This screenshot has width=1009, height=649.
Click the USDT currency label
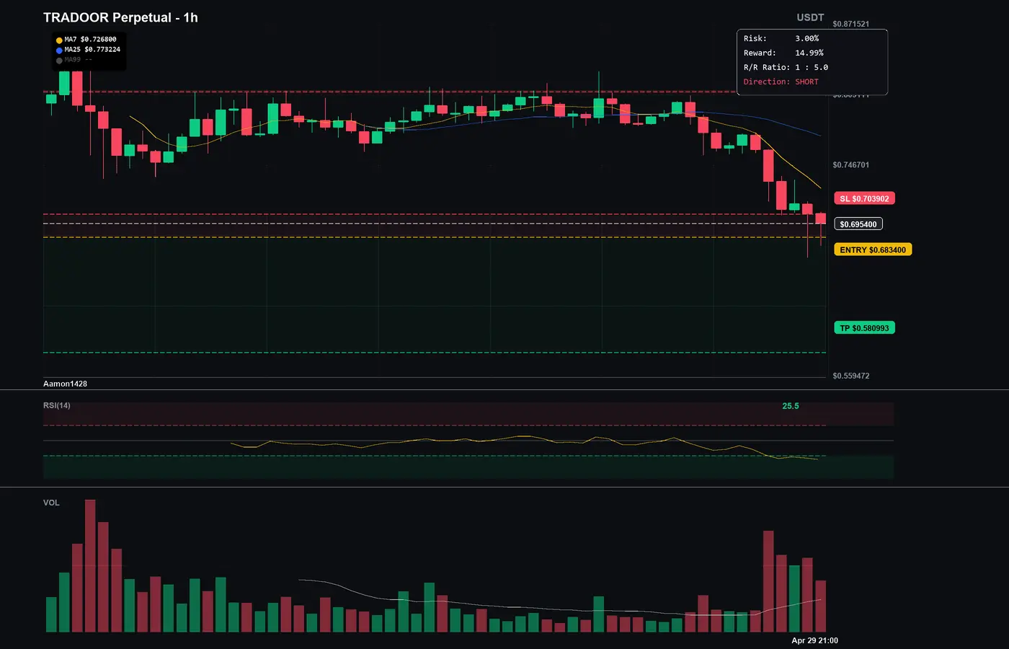pyautogui.click(x=810, y=17)
